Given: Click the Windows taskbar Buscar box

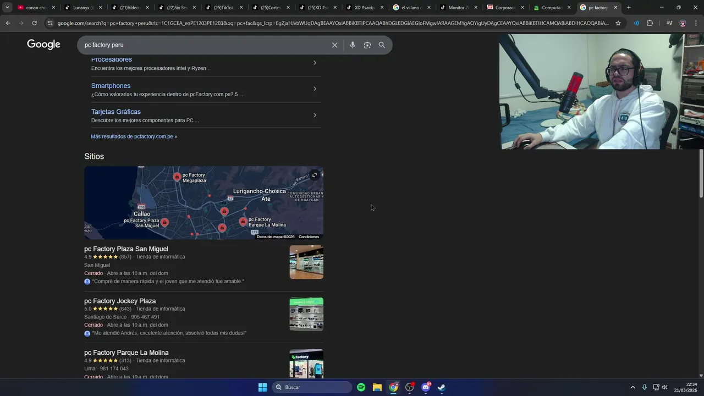Looking at the screenshot, I should click(312, 387).
